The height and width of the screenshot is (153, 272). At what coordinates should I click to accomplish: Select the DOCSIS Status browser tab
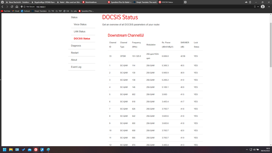170,2
